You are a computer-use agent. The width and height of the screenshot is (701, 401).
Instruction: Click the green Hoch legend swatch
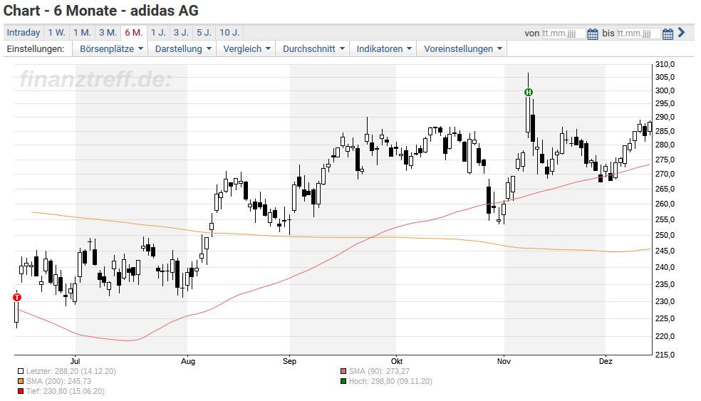coord(343,381)
